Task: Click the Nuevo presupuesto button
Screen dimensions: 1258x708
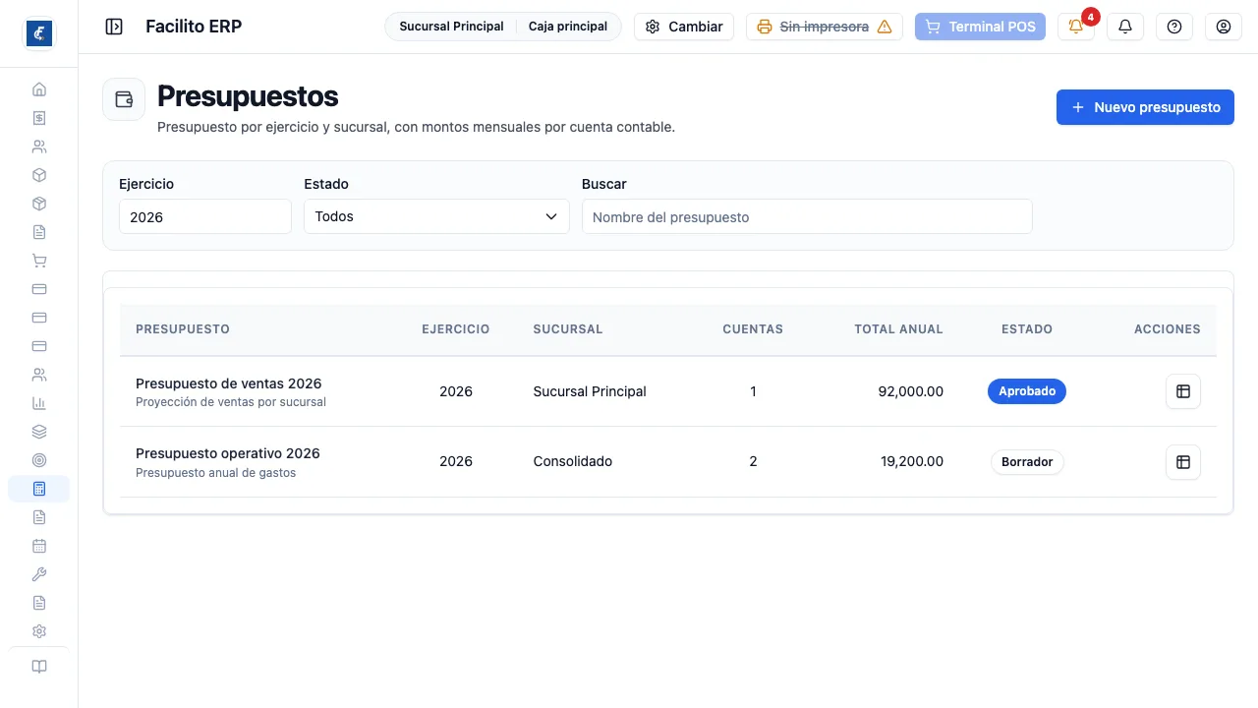Action: coord(1145,107)
